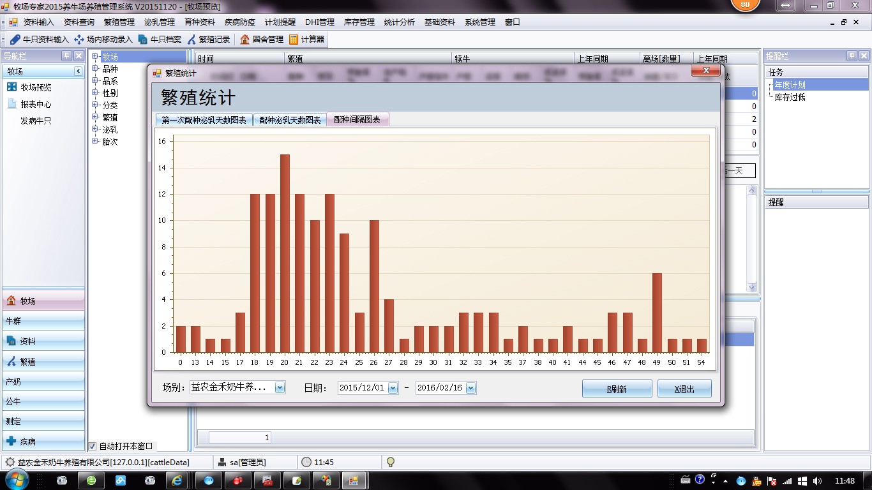872x490 pixels.
Task: Toggle the 自动打开本窗口 checkbox
Action: coord(93,447)
